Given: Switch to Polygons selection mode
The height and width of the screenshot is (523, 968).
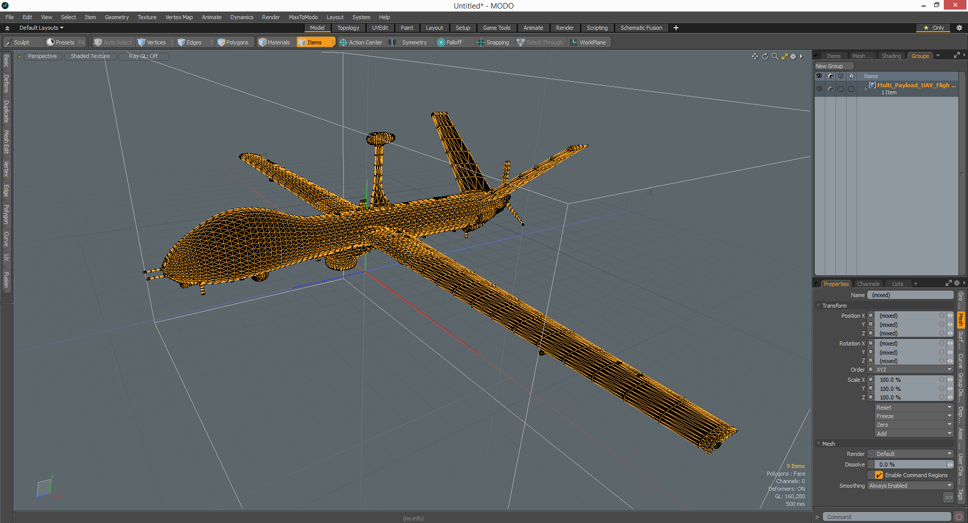Looking at the screenshot, I should tap(235, 42).
